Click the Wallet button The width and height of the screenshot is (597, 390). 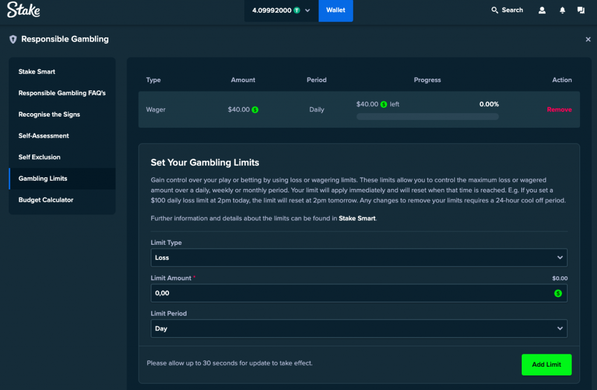pyautogui.click(x=335, y=10)
